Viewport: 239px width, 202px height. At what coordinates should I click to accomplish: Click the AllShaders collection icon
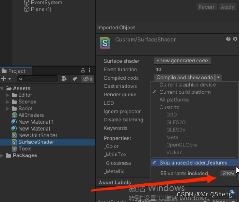pyautogui.click(x=14, y=115)
